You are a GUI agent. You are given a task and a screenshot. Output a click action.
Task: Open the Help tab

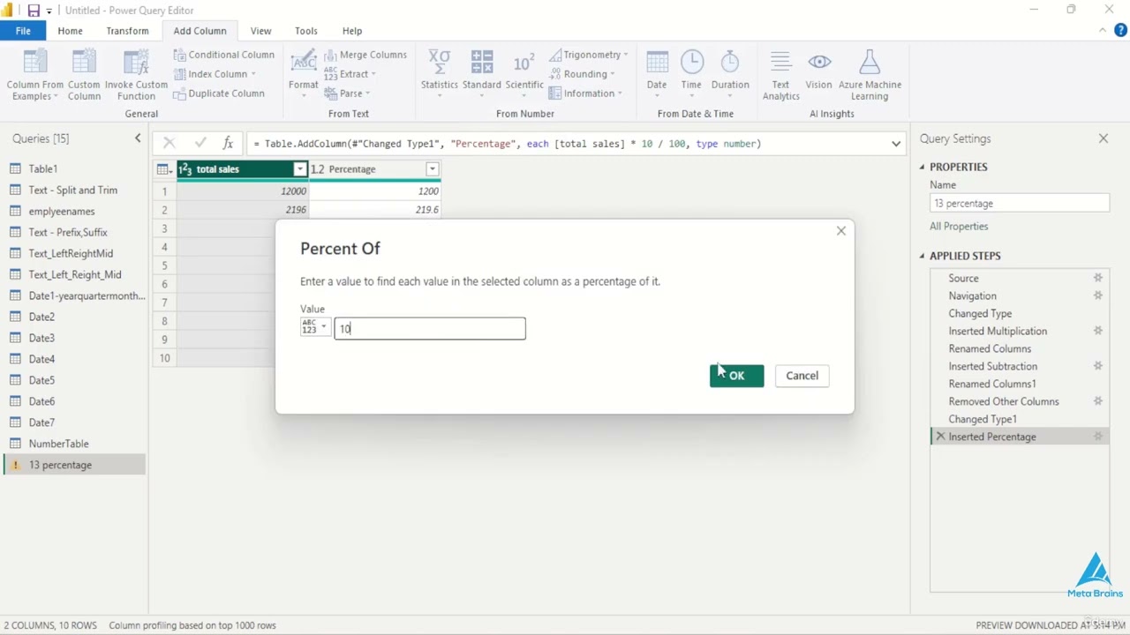click(352, 31)
